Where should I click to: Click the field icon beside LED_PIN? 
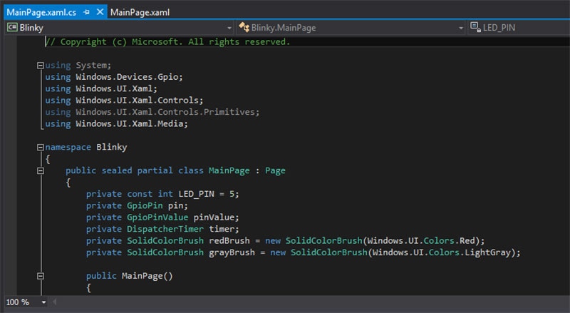click(x=475, y=28)
